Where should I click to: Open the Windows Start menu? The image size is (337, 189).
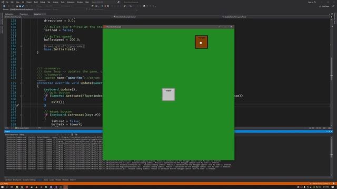click(x=2, y=187)
